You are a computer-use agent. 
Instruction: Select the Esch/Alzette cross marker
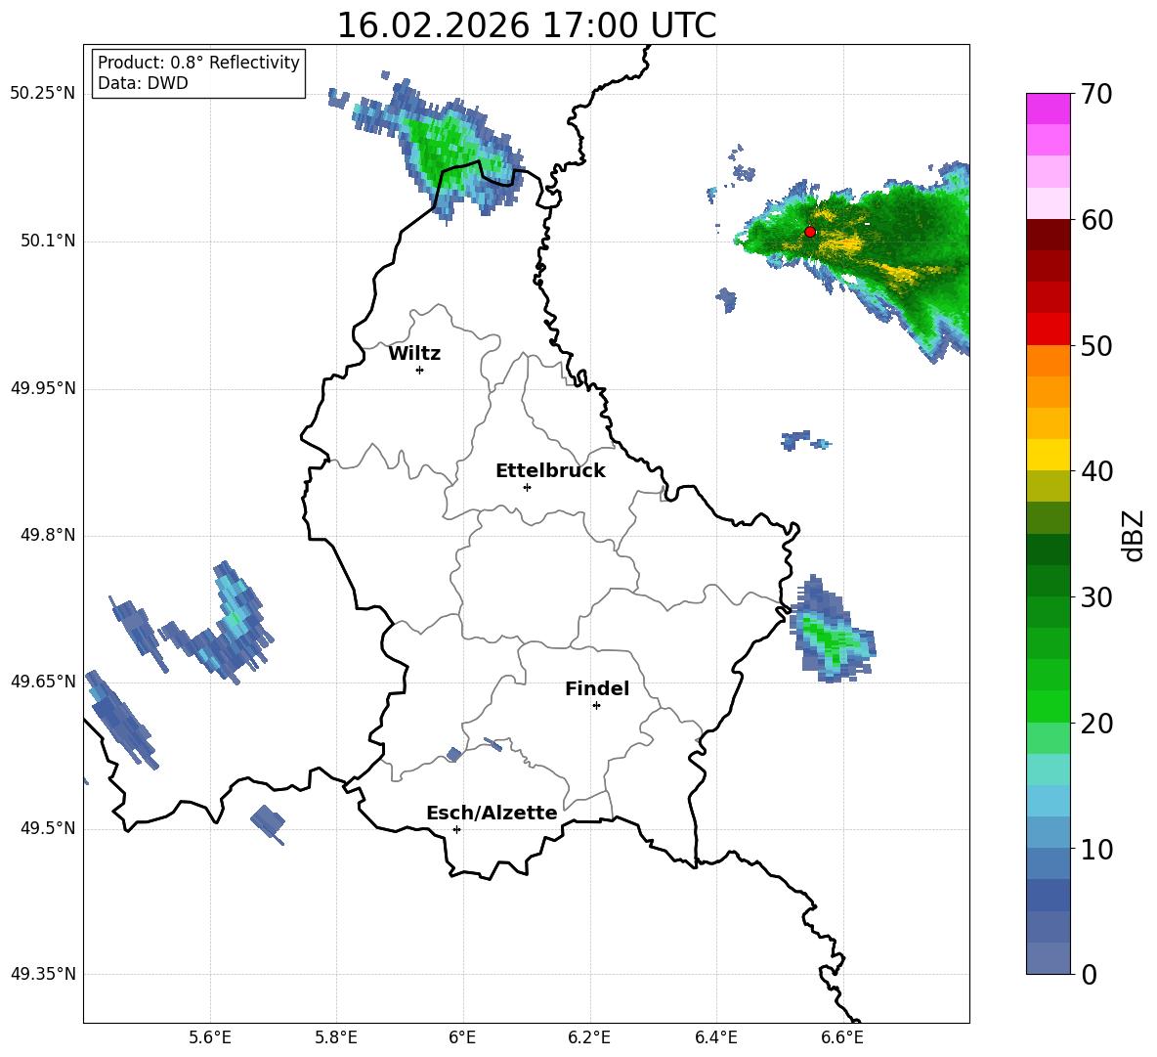click(456, 829)
